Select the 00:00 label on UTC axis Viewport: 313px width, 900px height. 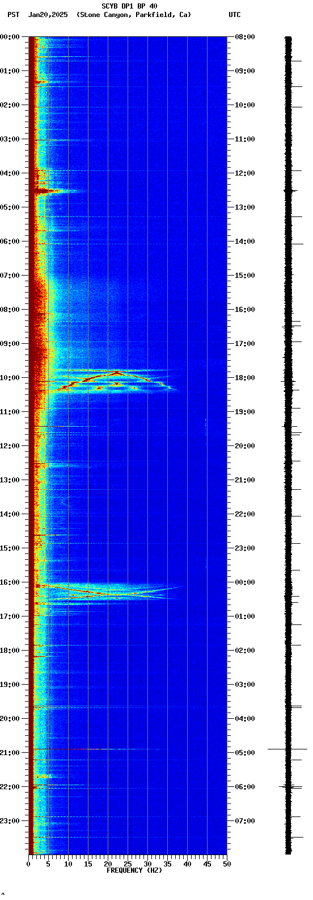coord(245,582)
